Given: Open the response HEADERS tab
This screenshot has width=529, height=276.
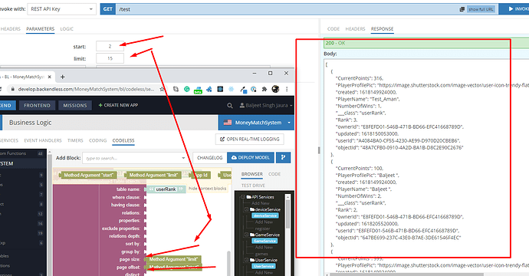Looking at the screenshot, I should tap(355, 28).
